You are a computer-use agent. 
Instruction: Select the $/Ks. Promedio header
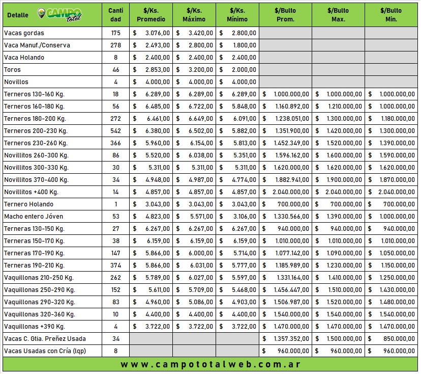pyautogui.click(x=151, y=15)
